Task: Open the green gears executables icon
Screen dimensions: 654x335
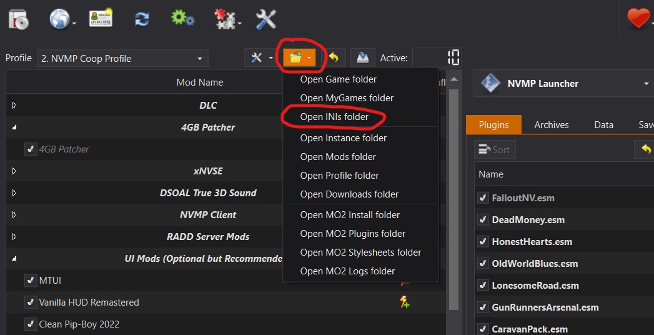Action: click(x=182, y=18)
